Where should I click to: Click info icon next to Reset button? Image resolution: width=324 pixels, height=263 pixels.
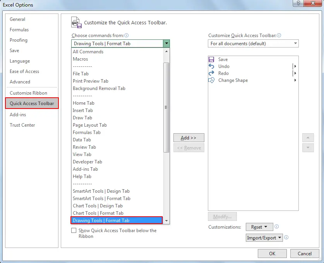point(276,227)
